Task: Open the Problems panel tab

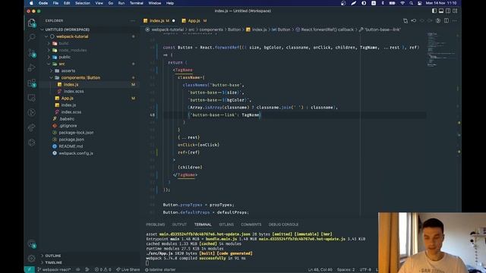Action: pos(155,224)
